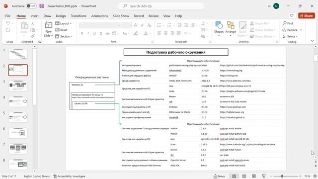This screenshot has width=318, height=179.
Task: Open the font size combo box
Action: 127,25
